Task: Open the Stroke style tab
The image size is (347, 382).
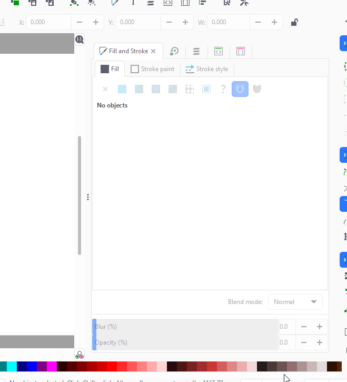Action: point(207,69)
